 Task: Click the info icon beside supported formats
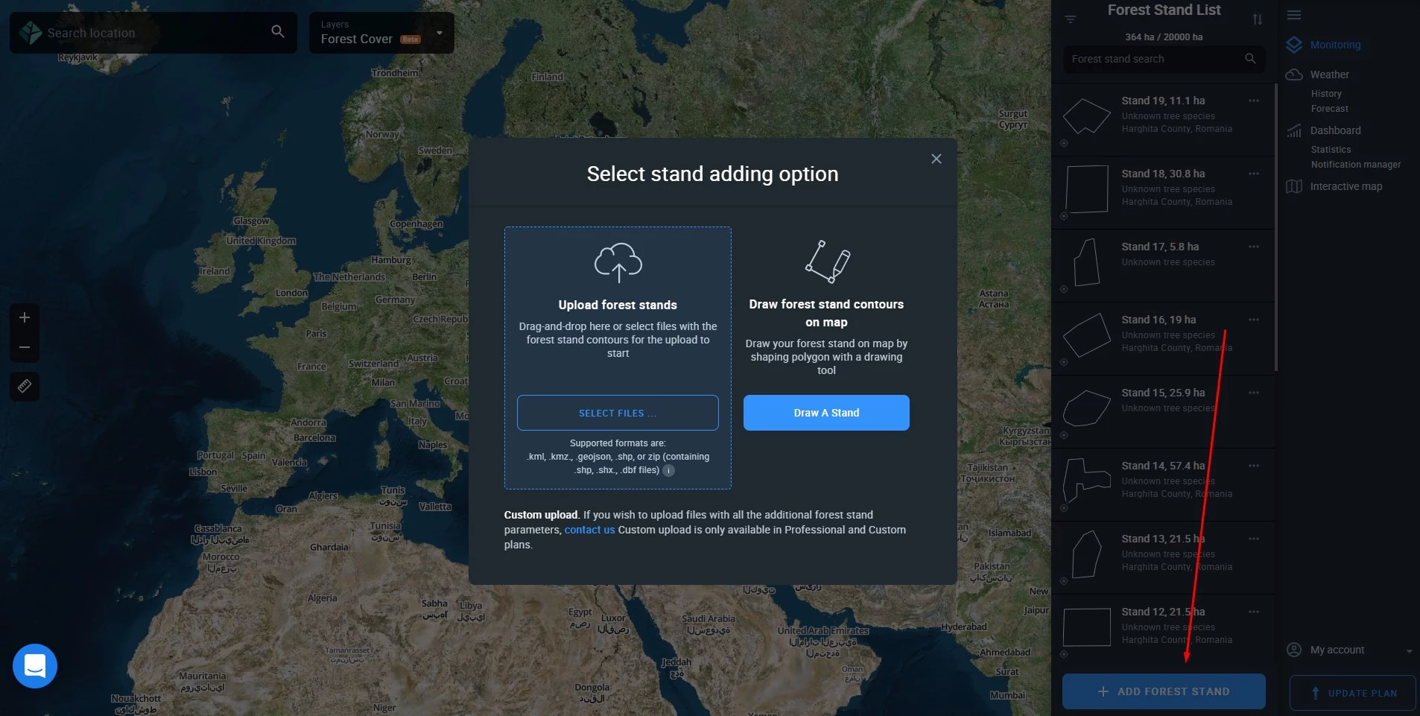coord(669,470)
